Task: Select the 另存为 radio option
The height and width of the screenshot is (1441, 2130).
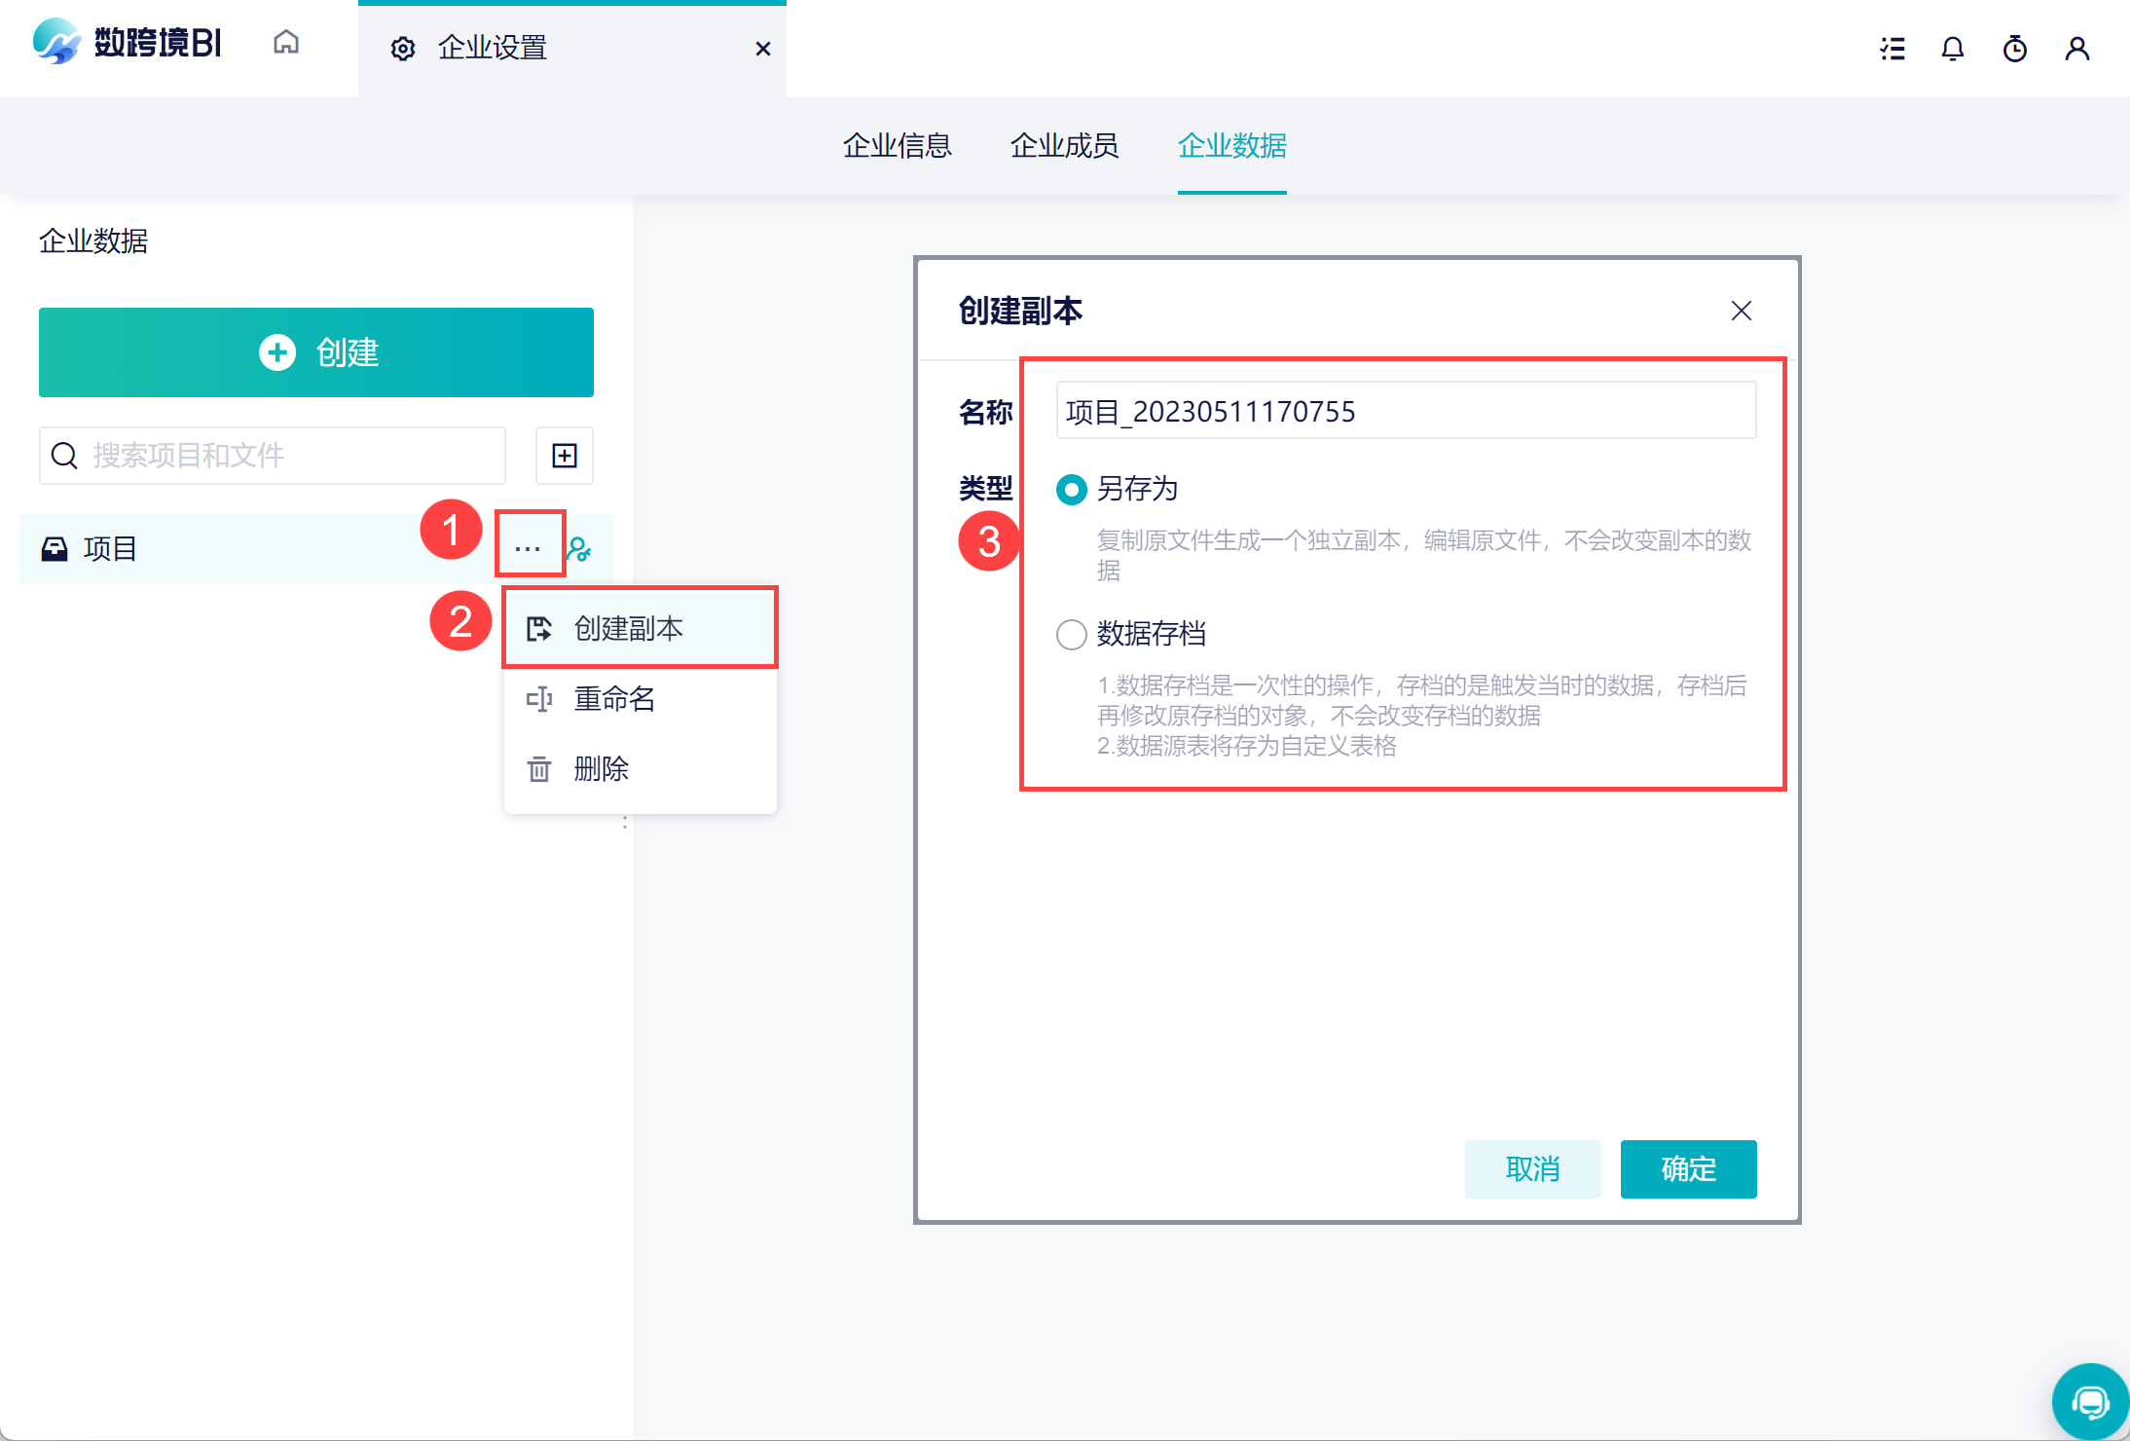Action: click(x=1072, y=489)
